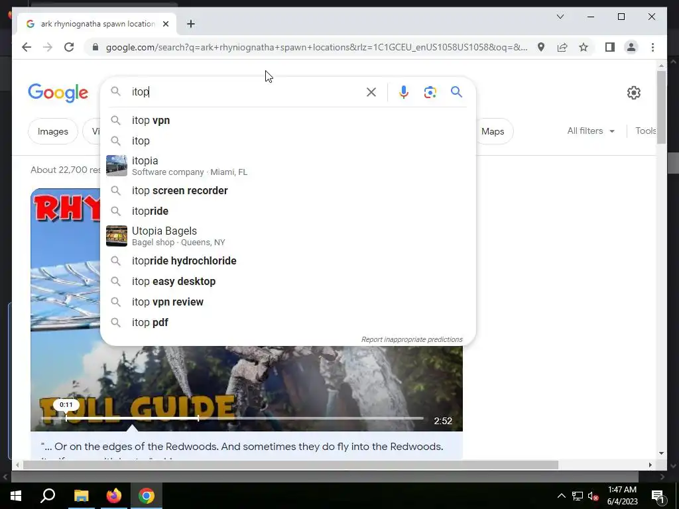Screen dimensions: 679x509
Task: Click the 0:11 video timeline marker
Action: [x=66, y=405]
